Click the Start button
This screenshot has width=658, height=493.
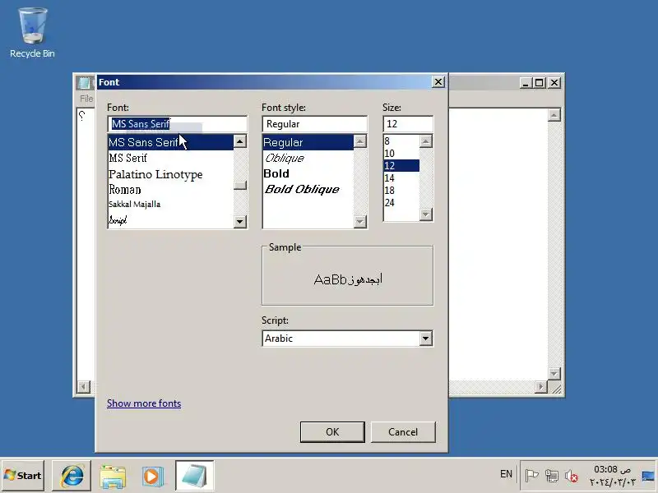(x=23, y=476)
